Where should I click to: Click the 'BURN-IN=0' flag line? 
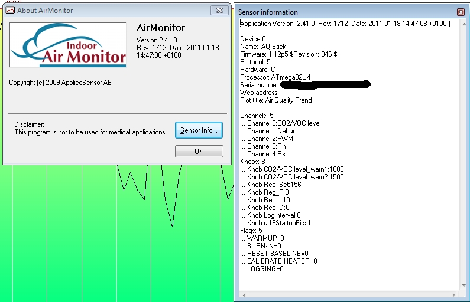261,246
